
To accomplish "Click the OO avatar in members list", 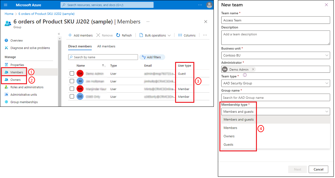I will pyautogui.click(x=80, y=97).
